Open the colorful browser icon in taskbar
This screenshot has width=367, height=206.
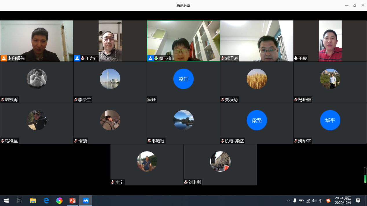pyautogui.click(x=59, y=201)
